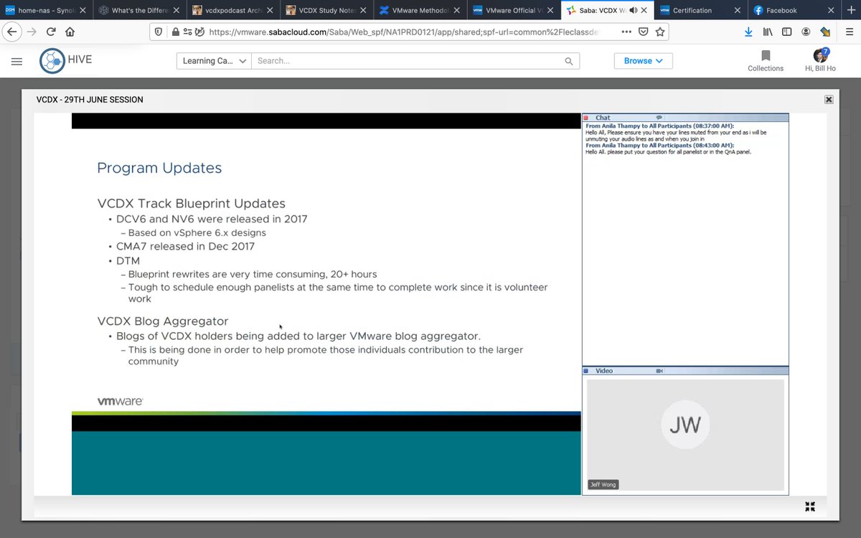The height and width of the screenshot is (538, 861).
Task: Click the search magnifier icon
Action: click(569, 61)
